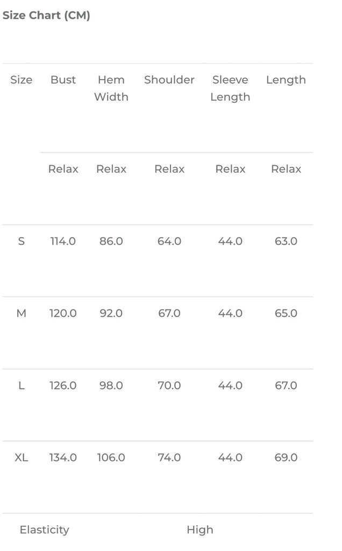Click bust value 134.0 for XL

pos(63,457)
